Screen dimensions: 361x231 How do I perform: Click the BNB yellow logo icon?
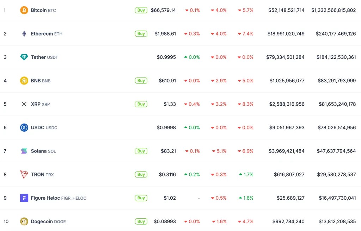click(24, 81)
